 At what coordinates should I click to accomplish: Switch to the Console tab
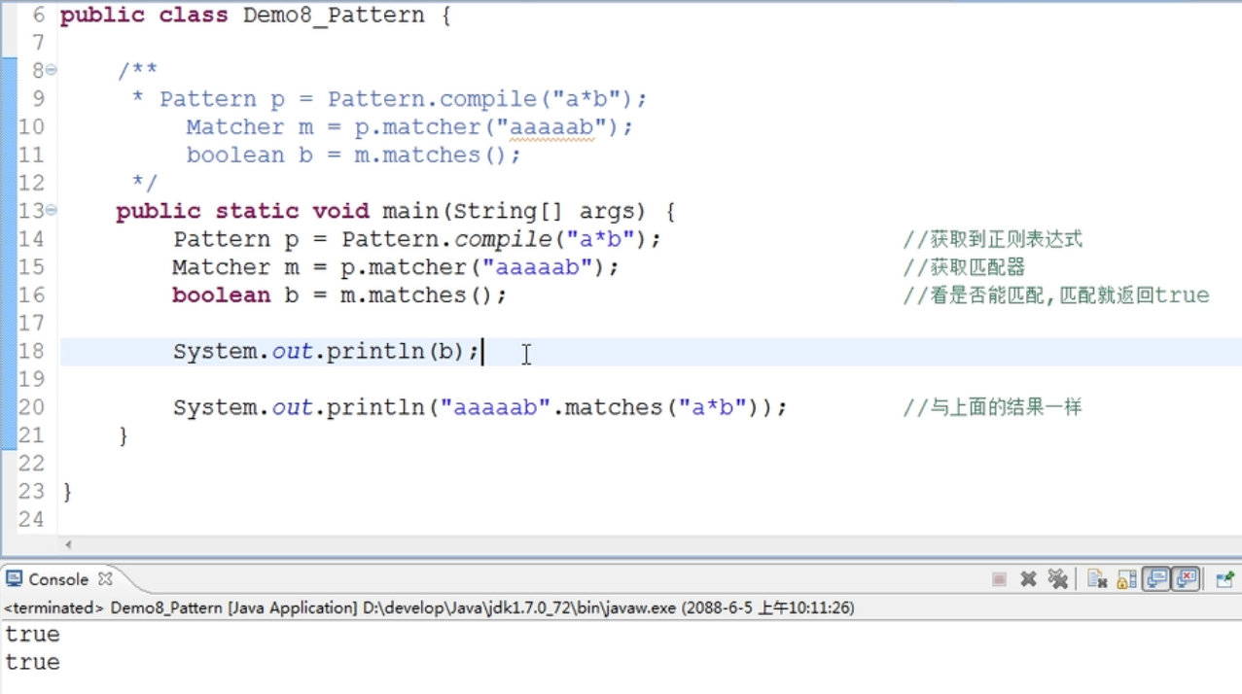click(x=58, y=579)
